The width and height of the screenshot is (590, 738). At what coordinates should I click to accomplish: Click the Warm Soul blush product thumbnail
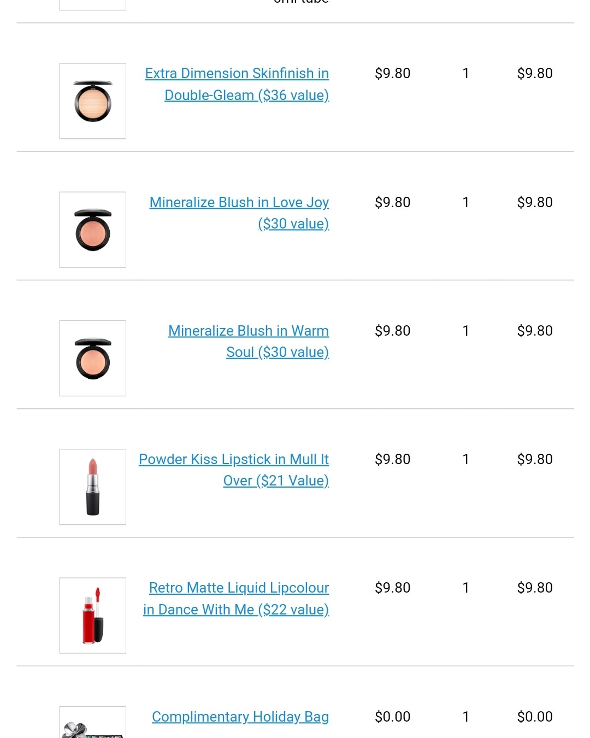(x=93, y=358)
